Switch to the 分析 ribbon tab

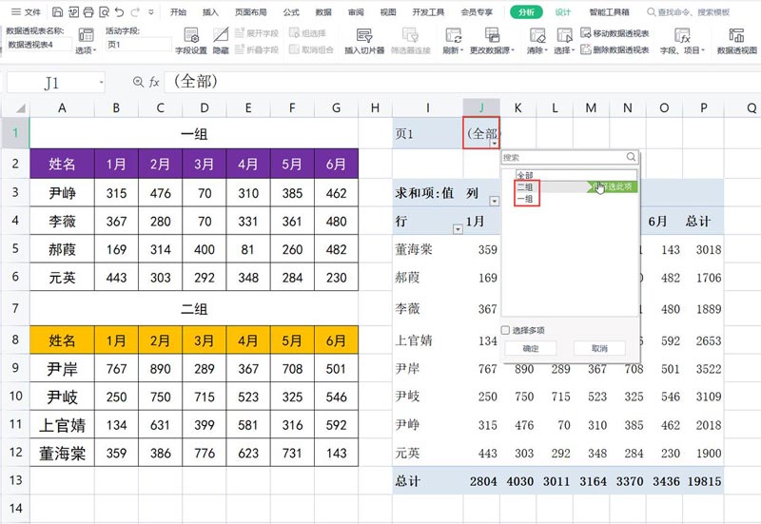(525, 12)
